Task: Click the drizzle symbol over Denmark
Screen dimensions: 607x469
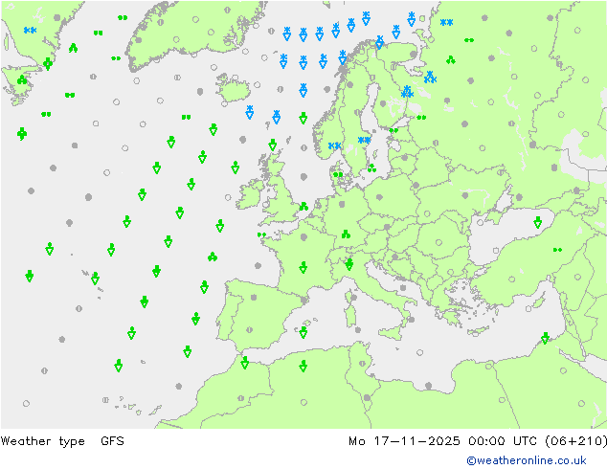Action: 338,174
